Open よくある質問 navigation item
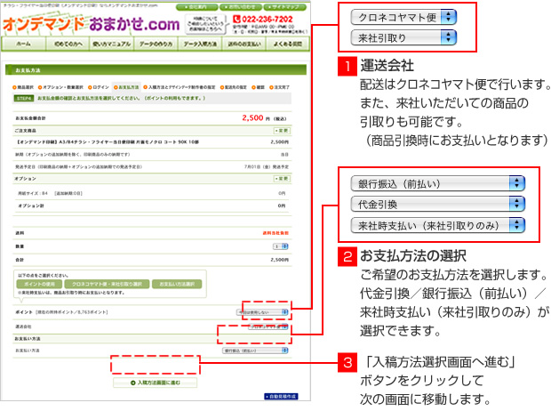The height and width of the screenshot is (411, 551). (288, 44)
